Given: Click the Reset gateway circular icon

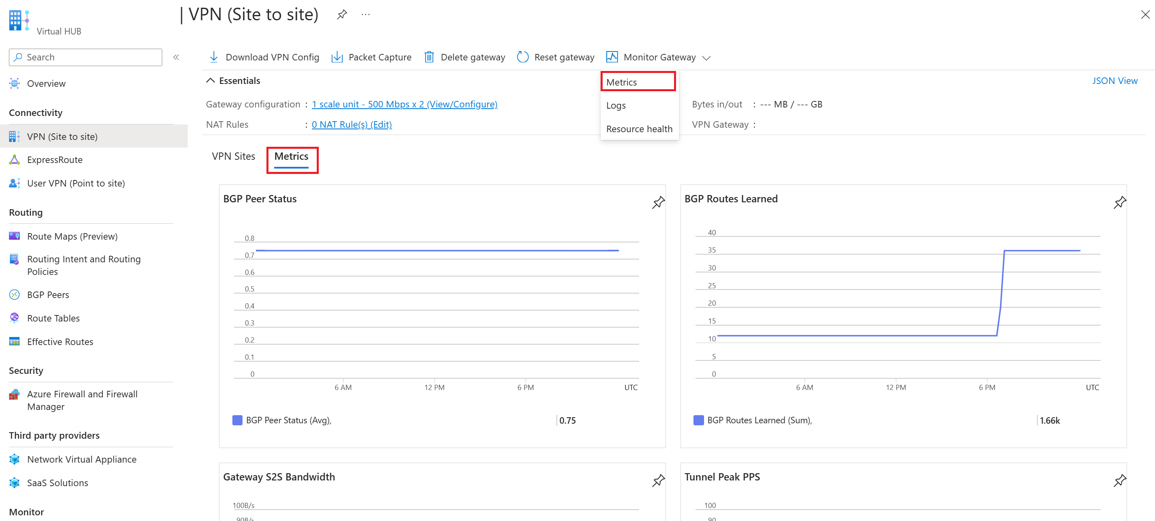Looking at the screenshot, I should pos(522,57).
